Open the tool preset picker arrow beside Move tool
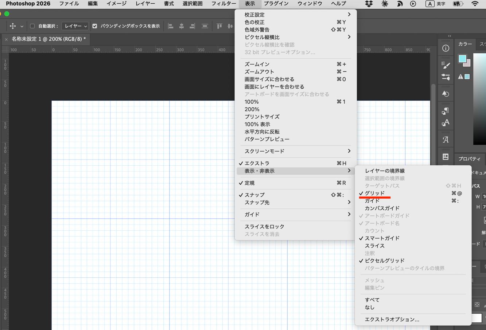Screen dimensions: 486x330 22,26
